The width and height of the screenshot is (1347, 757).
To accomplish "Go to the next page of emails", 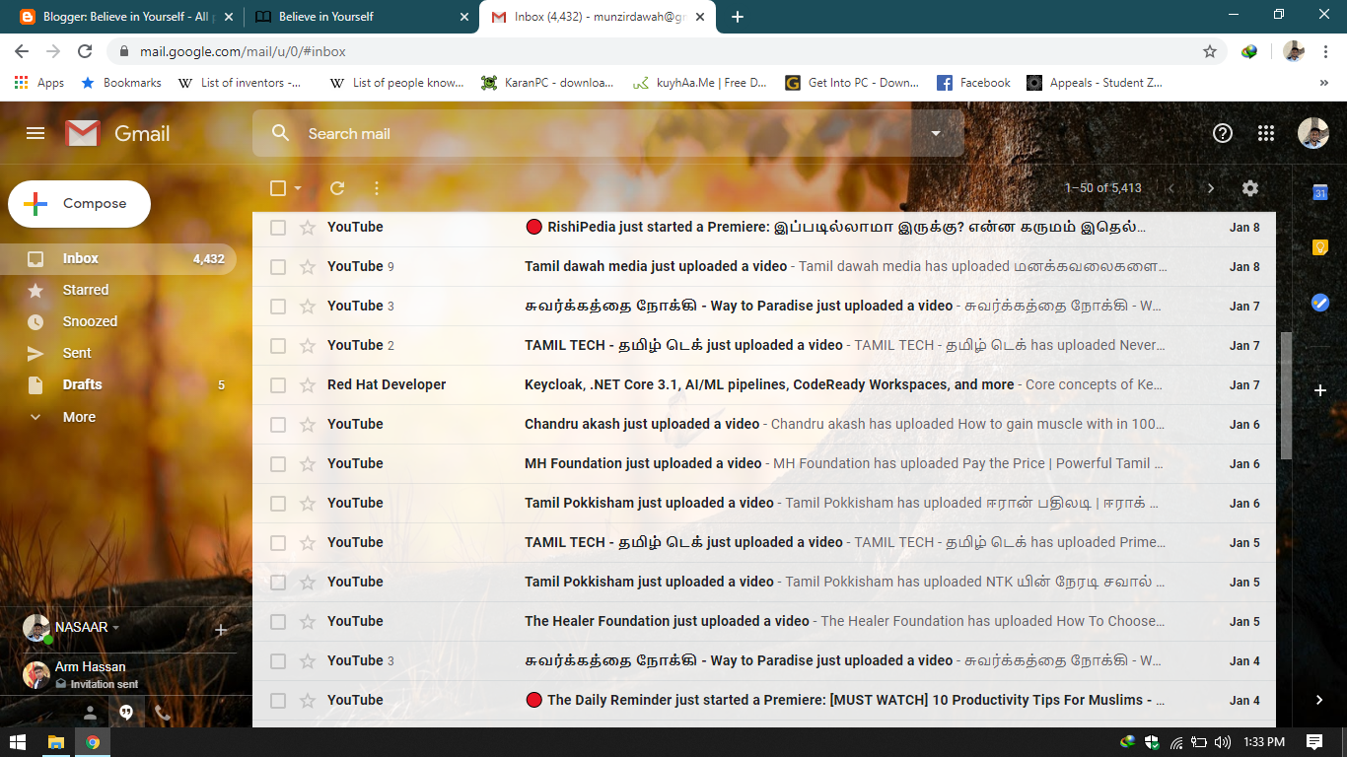I will (1211, 188).
